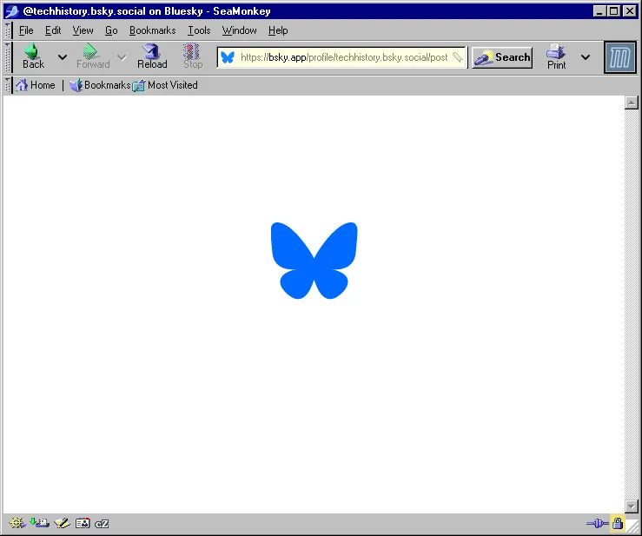Open ChatZilla from the status bar

(102, 523)
